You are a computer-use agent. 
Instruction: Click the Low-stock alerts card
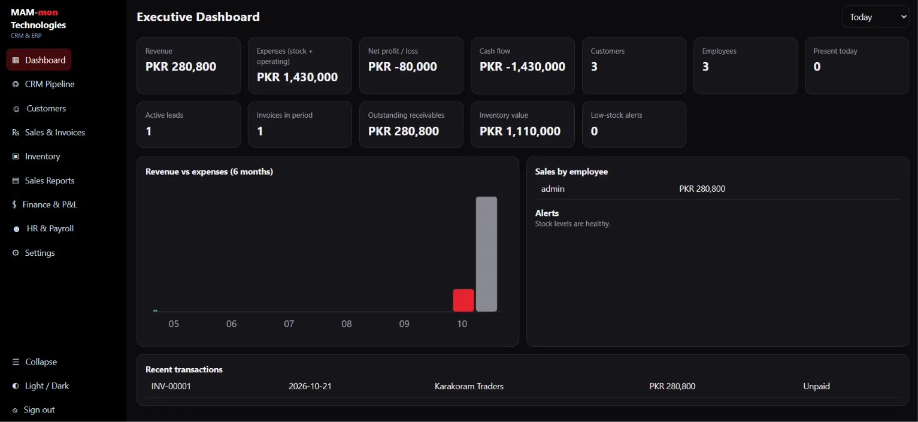[634, 124]
